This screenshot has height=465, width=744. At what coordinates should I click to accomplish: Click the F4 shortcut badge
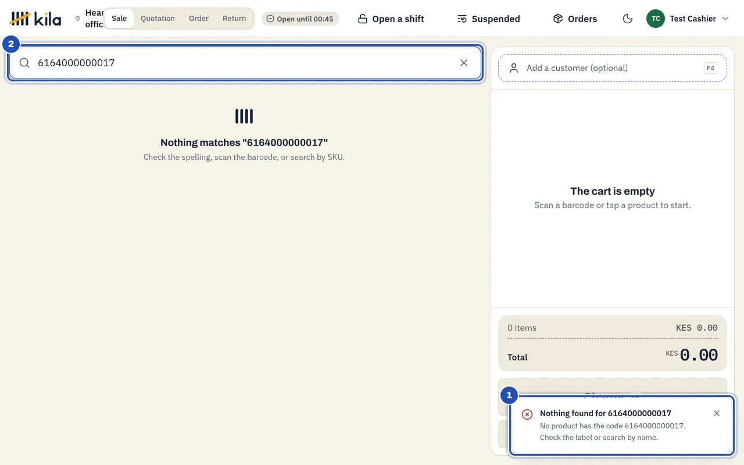[710, 68]
